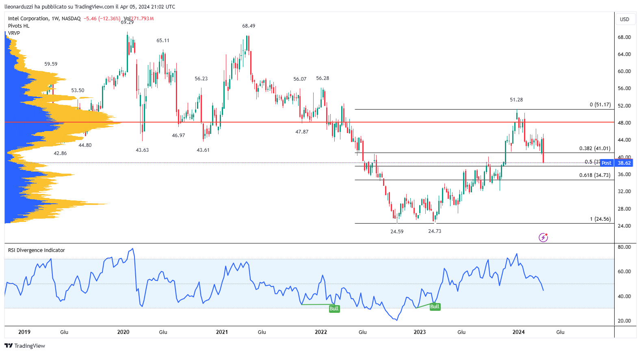The height and width of the screenshot is (353, 641).
Task: Click the 59.59 pivot label
Action: (x=51, y=64)
